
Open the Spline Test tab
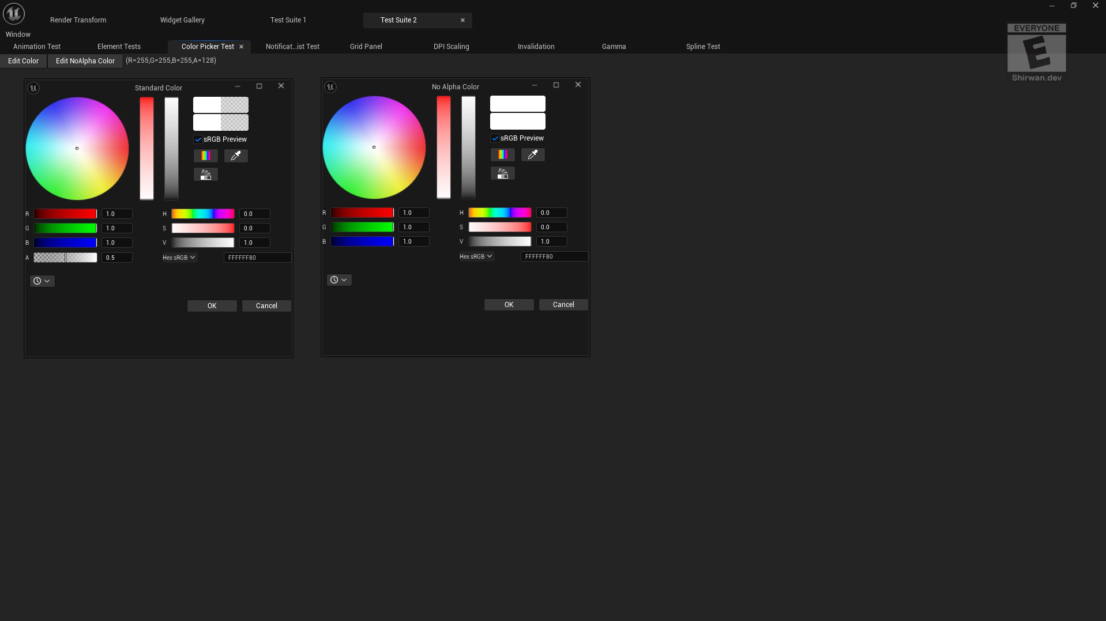tap(703, 47)
